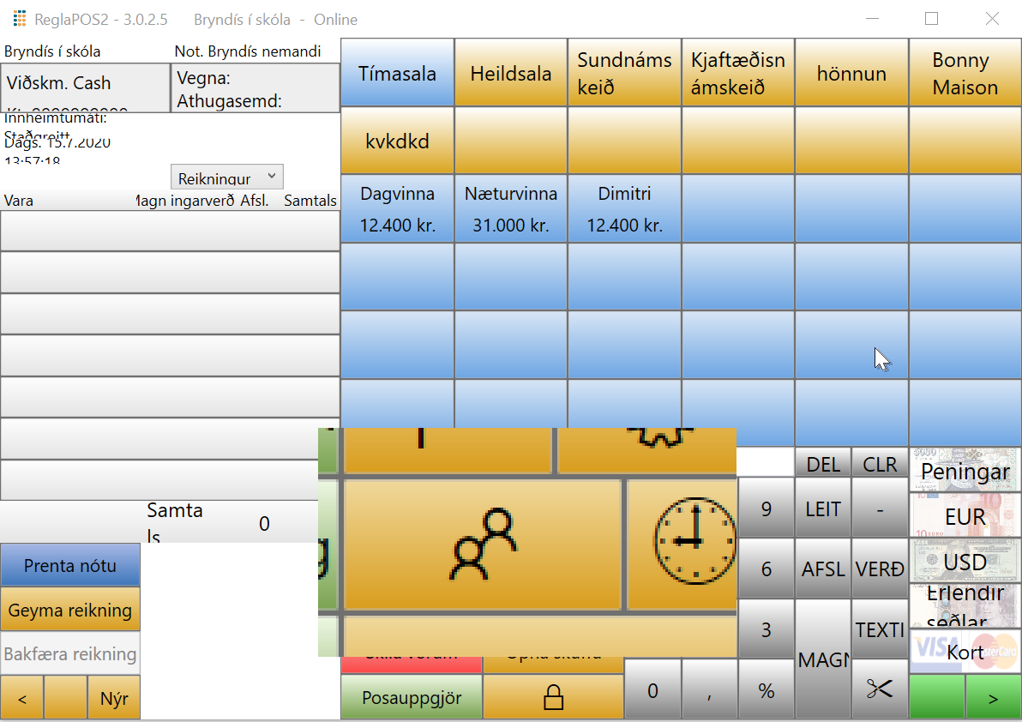Click the Geyma reikning button
Image resolution: width=1022 pixels, height=722 pixels.
[70, 610]
